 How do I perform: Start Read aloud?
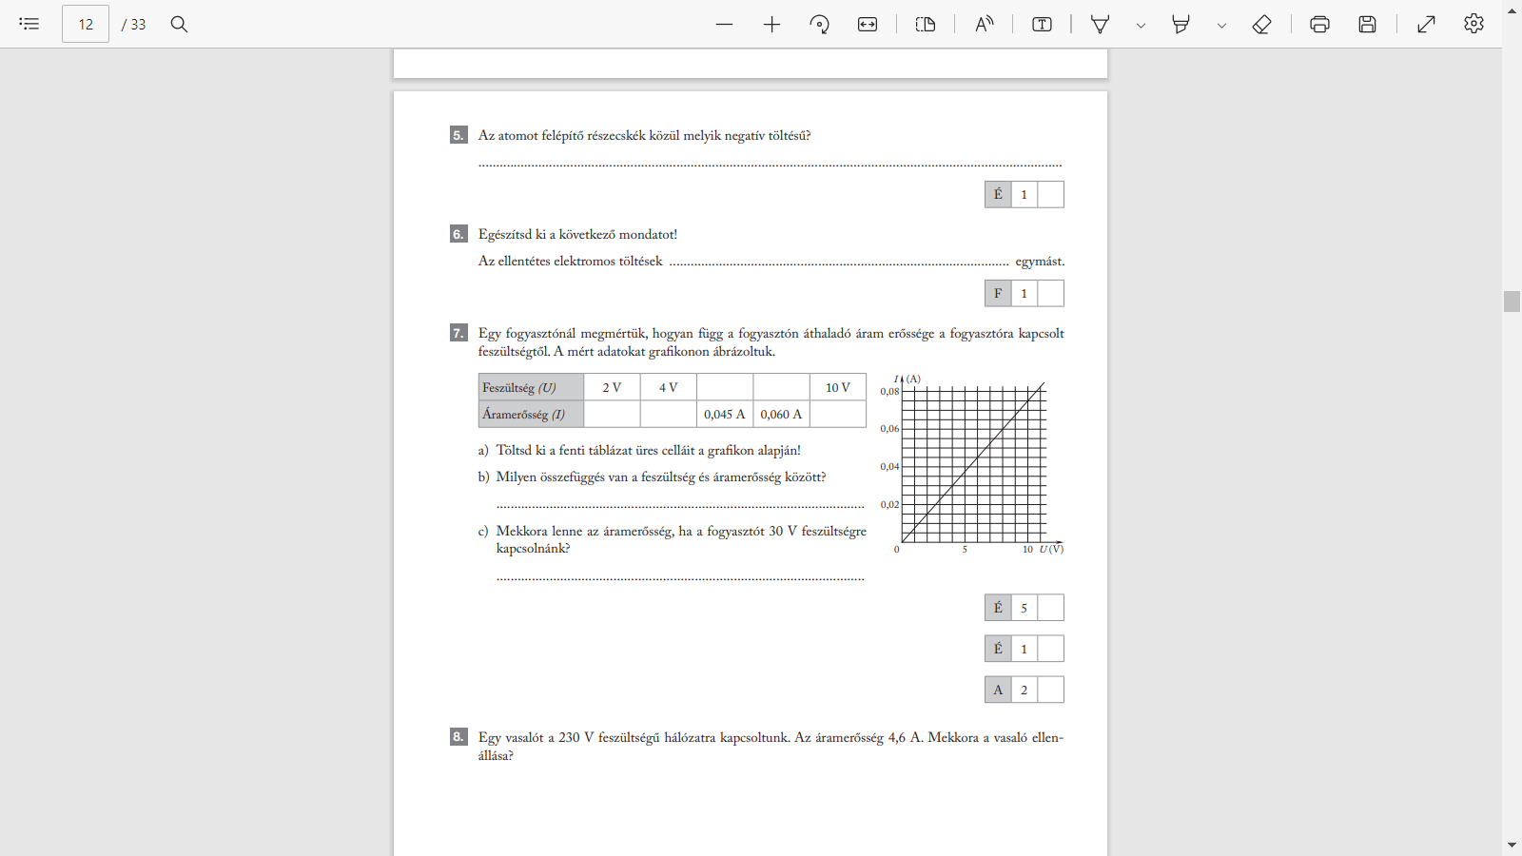pyautogui.click(x=984, y=25)
